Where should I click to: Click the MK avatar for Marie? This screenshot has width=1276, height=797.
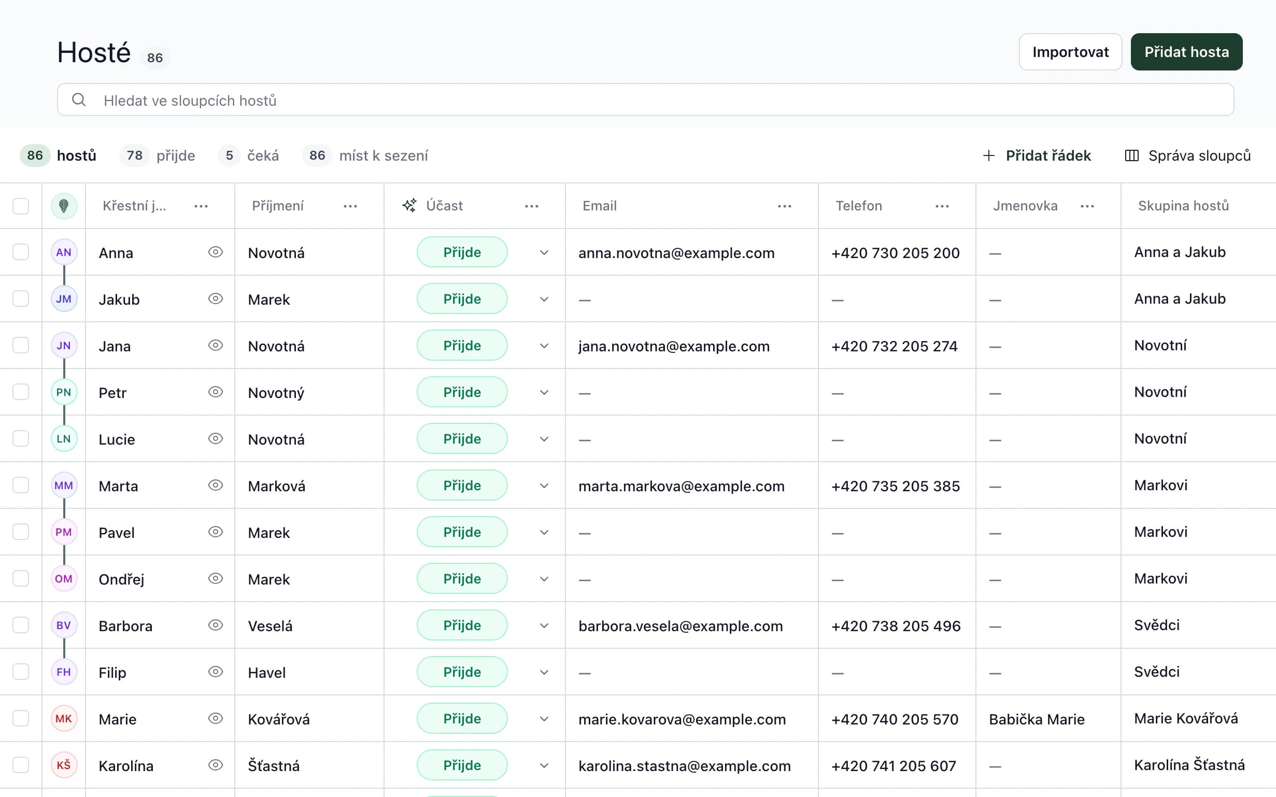tap(64, 718)
